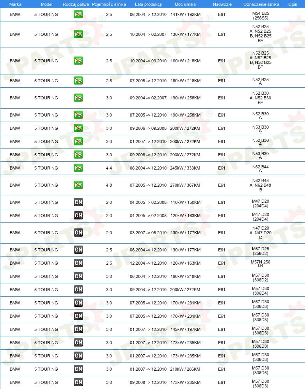Image resolution: width=305 pixels, height=389 pixels.
Task: Select production years 12.2004 -> 12.2010
Action: click(x=148, y=263)
